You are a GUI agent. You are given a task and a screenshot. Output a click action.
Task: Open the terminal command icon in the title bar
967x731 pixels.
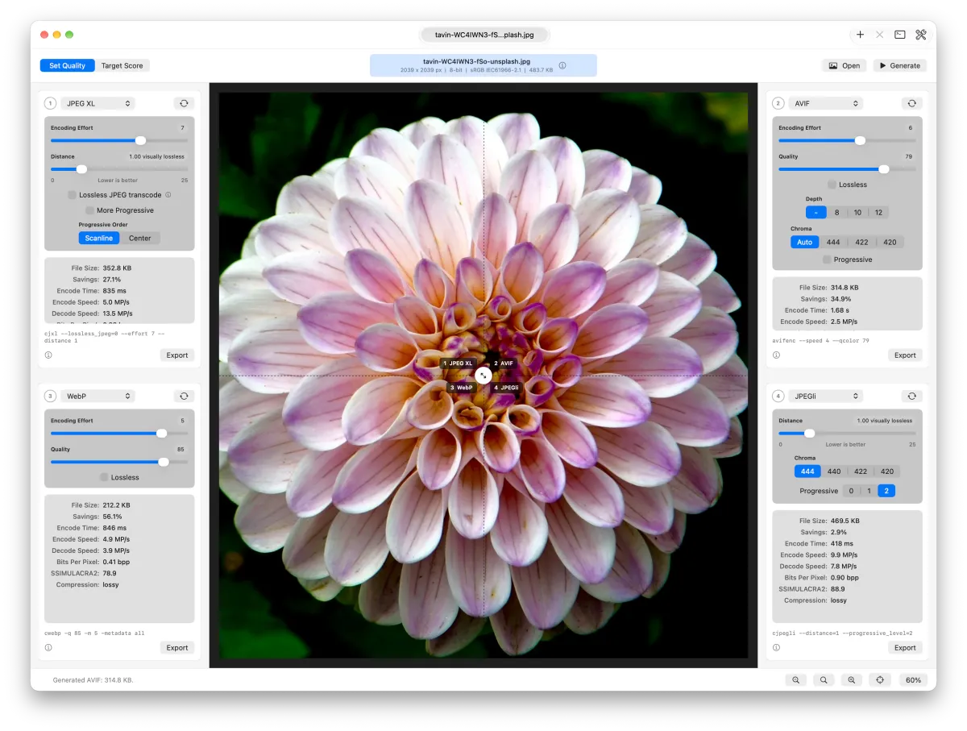[900, 35]
